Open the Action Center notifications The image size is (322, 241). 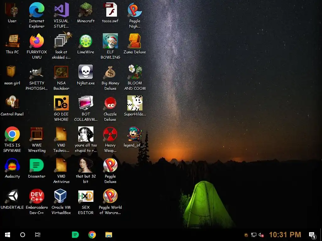point(312,235)
